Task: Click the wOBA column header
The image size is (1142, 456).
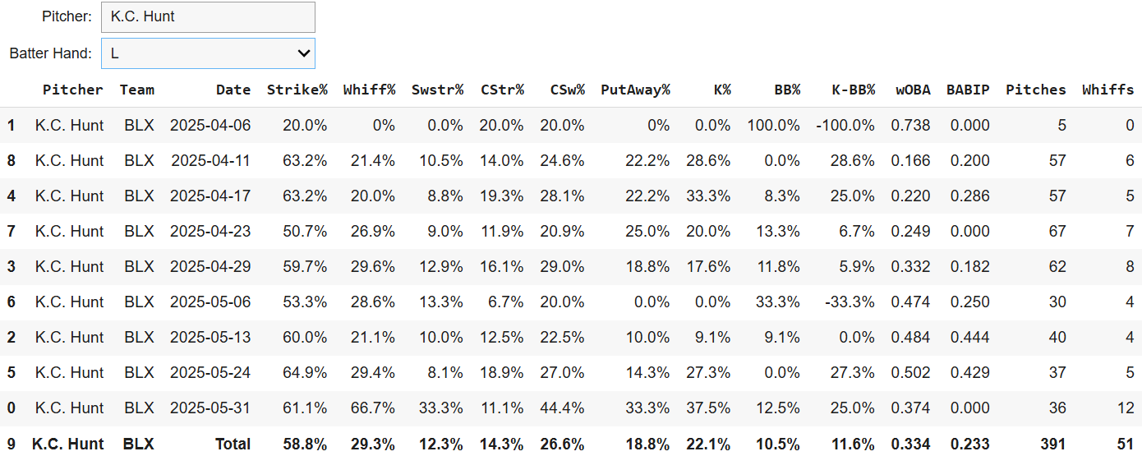Action: pos(913,90)
